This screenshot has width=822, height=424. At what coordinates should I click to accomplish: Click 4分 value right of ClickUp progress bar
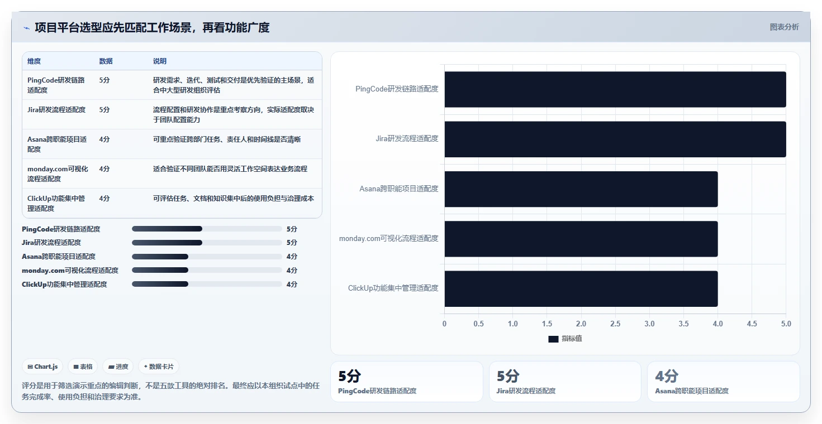pos(292,284)
